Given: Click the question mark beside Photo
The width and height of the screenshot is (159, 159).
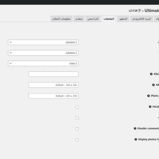Looking at the screenshot, I should tap(149, 96).
